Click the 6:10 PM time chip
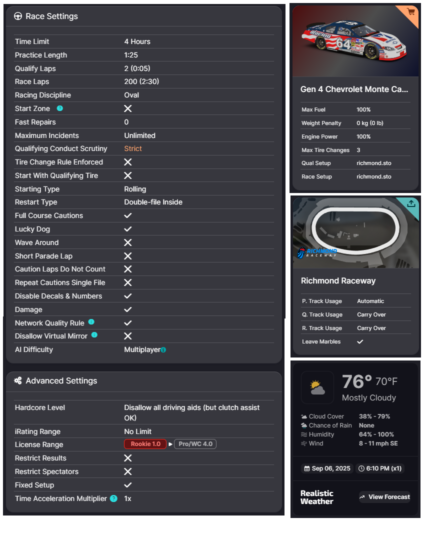This screenshot has width=425, height=550. point(380,468)
